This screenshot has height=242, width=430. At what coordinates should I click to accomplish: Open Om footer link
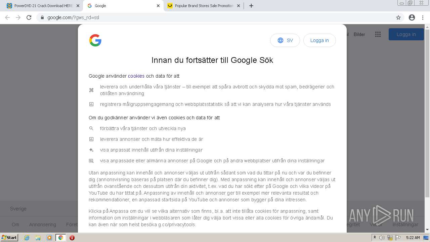point(15,225)
